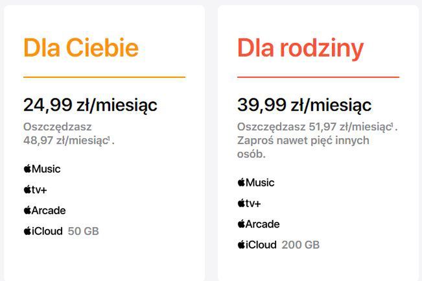Click the Apple Music logo under Dla Ciebie
This screenshot has height=281, width=422.
pos(42,169)
